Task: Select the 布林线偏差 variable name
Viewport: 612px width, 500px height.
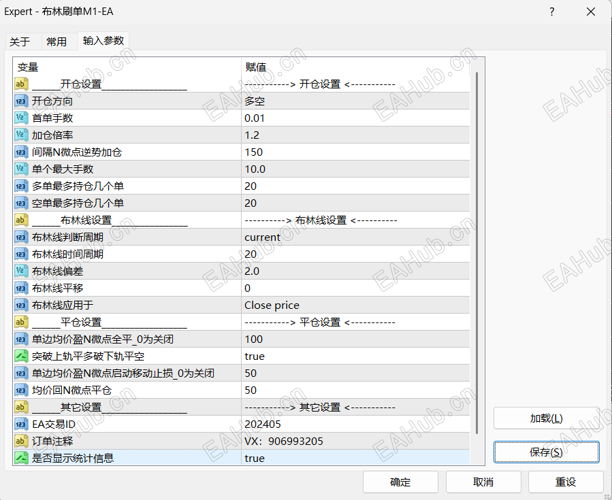Action: (x=57, y=271)
